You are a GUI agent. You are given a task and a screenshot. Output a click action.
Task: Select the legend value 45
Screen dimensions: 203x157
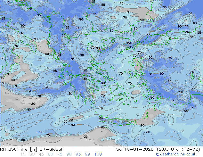pyautogui.click(x=41, y=154)
